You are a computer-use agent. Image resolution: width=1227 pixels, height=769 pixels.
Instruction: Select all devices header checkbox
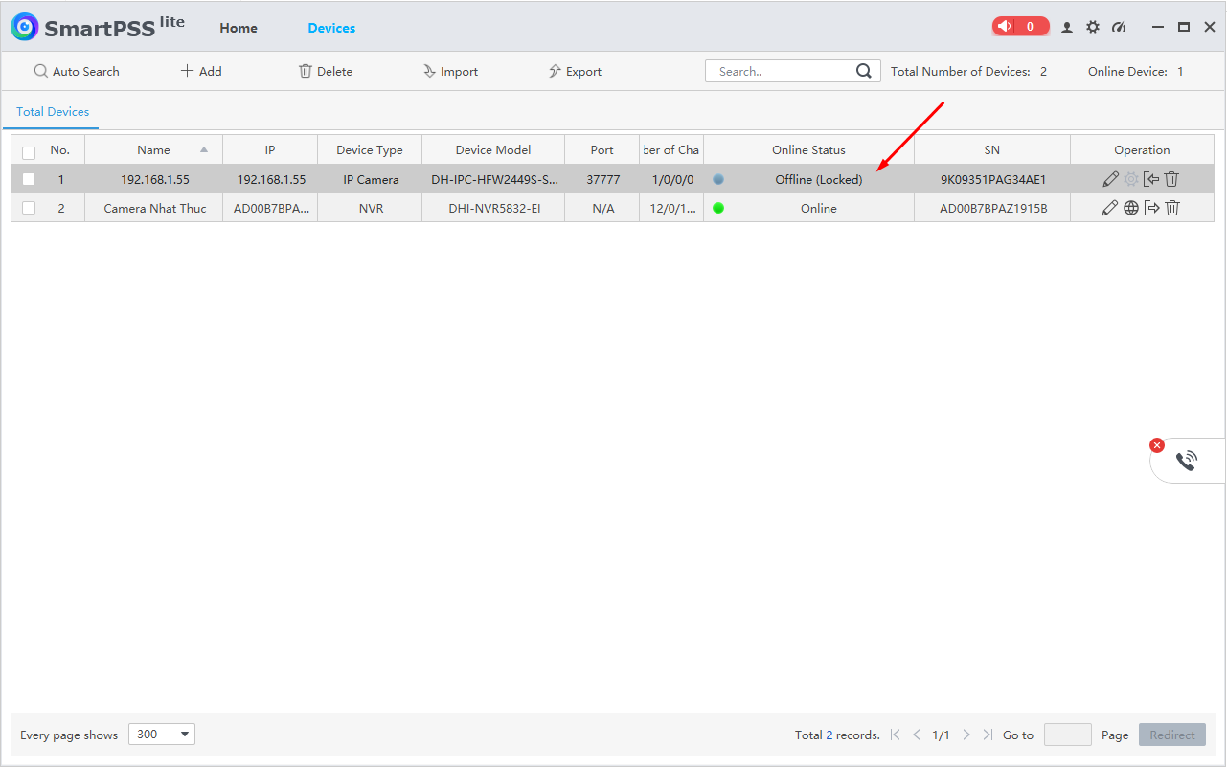tap(29, 152)
